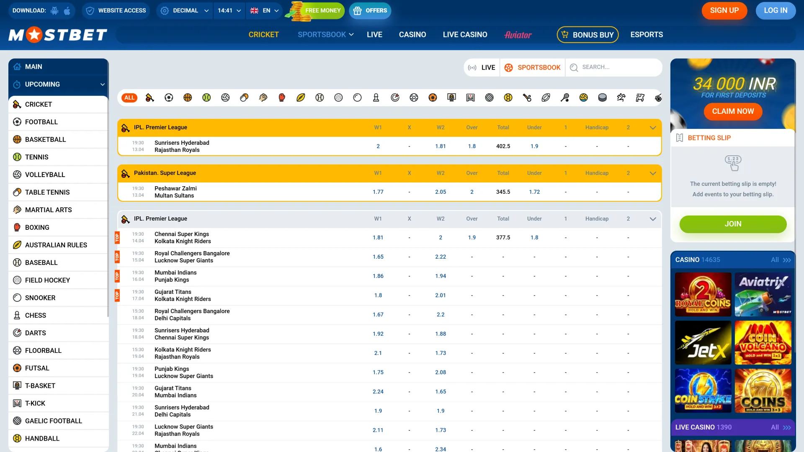804x452 pixels.
Task: Click the MOSTBET logo
Action: [x=58, y=35]
